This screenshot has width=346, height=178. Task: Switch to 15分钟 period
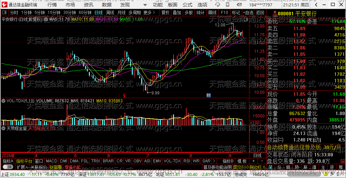pyautogui.click(x=54, y=13)
